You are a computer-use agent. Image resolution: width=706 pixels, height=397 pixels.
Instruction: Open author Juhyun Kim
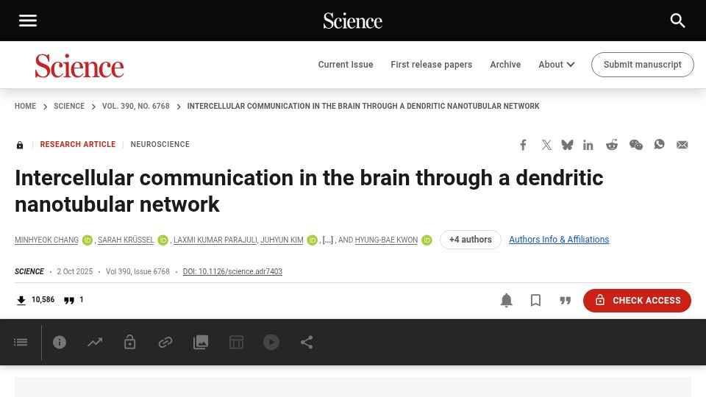282,240
